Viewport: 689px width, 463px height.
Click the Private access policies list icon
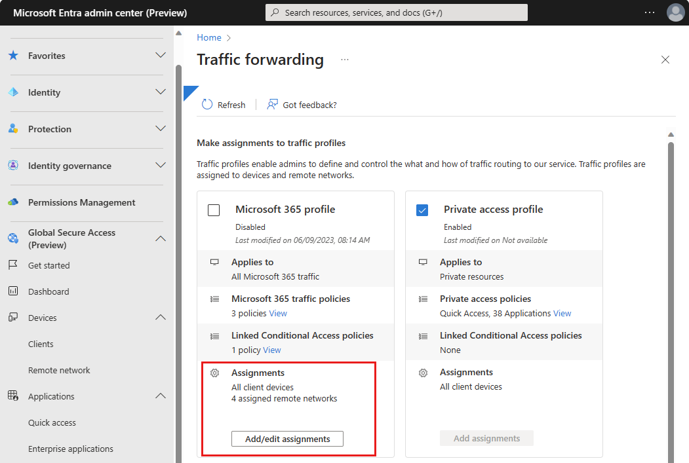click(423, 299)
